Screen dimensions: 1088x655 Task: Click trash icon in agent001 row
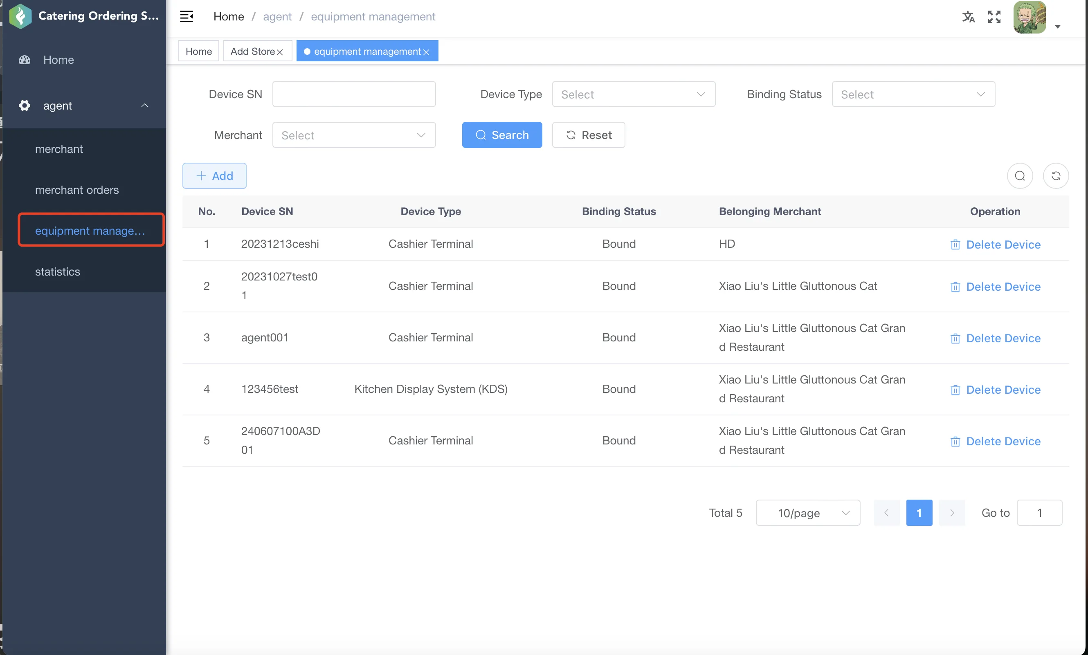[x=955, y=339]
